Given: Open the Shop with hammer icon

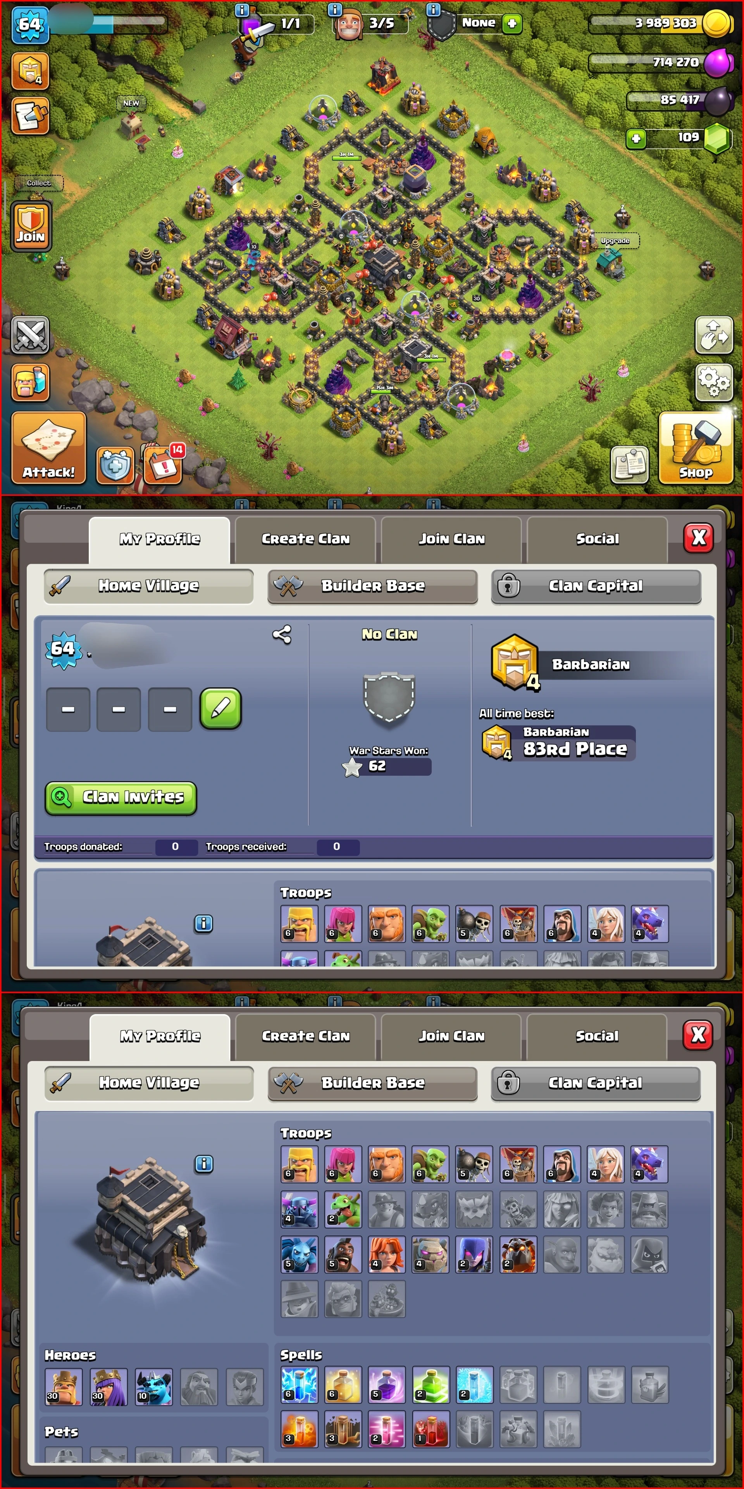Looking at the screenshot, I should (x=696, y=448).
